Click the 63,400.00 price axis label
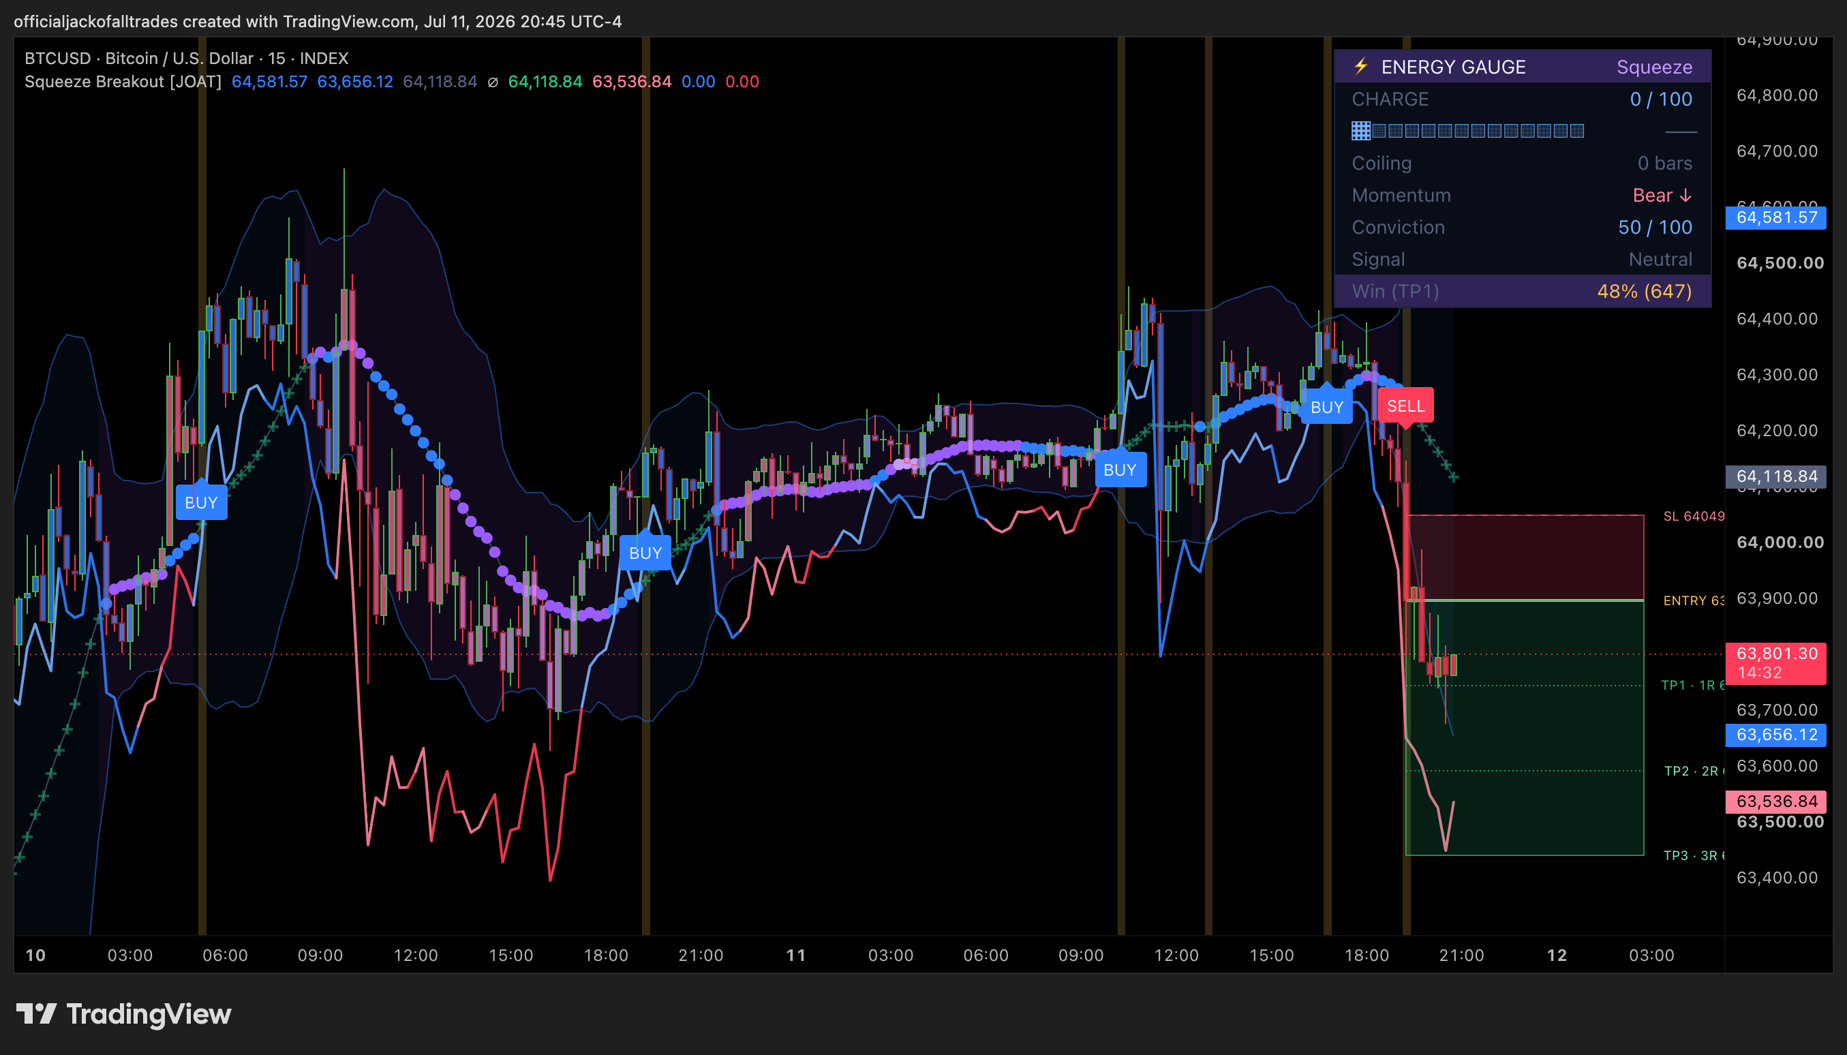1847x1055 pixels. 1777,878
